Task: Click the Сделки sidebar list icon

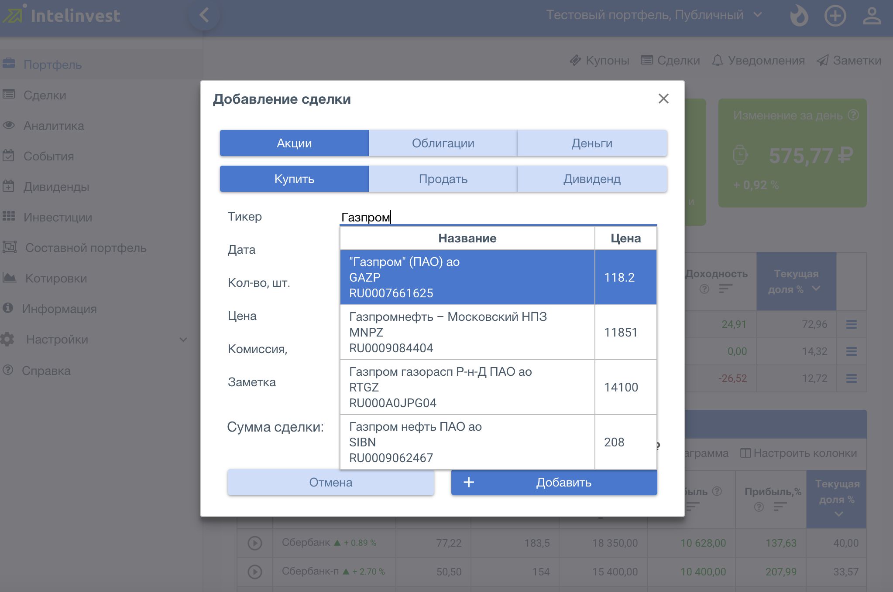Action: tap(9, 94)
